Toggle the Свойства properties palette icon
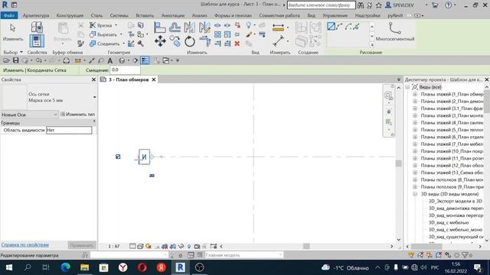490x275 pixels. click(37, 41)
